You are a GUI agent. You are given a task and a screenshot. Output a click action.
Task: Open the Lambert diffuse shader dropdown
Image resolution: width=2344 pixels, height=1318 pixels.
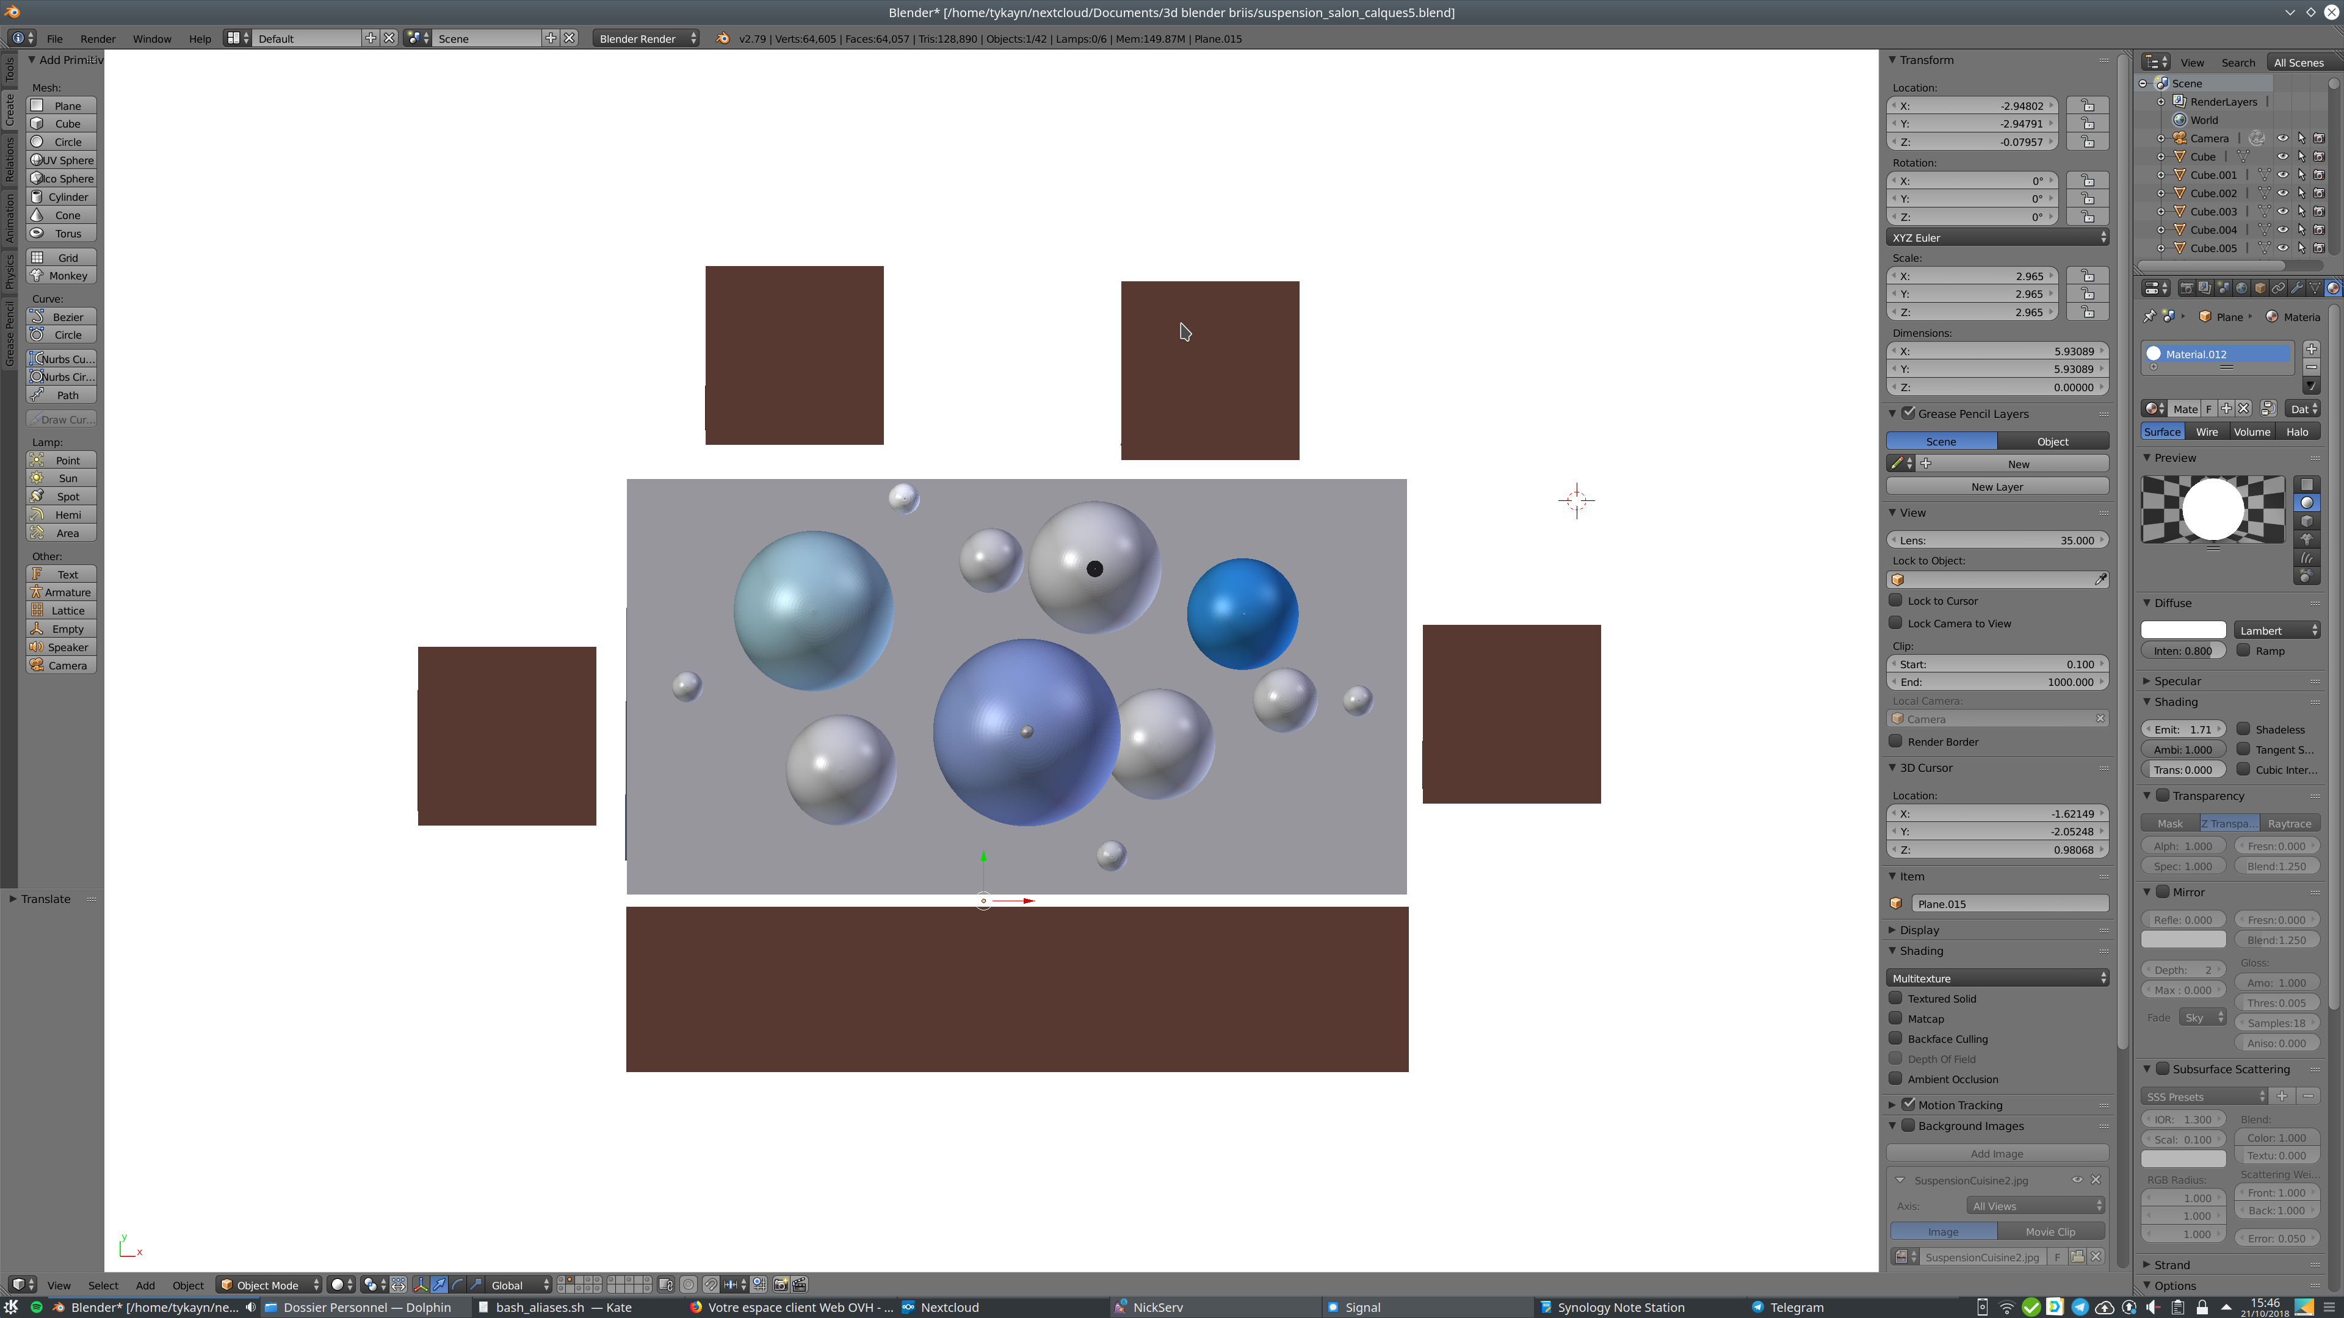point(2277,630)
